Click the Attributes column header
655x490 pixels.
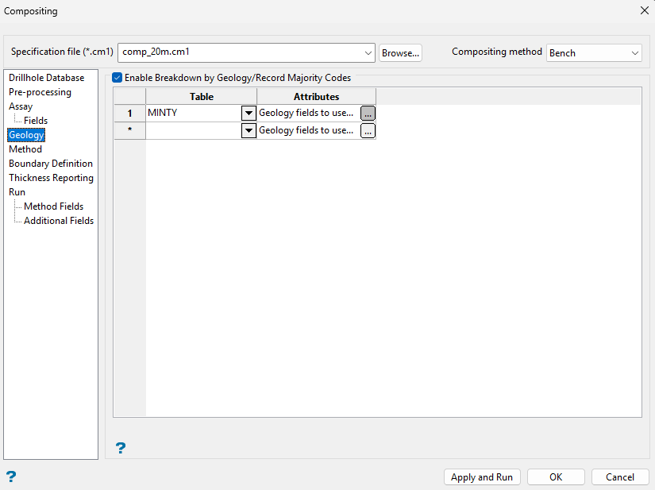click(316, 97)
